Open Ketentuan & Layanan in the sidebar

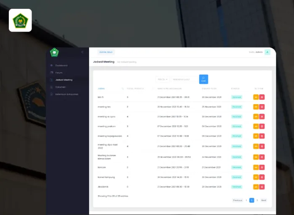(66, 94)
